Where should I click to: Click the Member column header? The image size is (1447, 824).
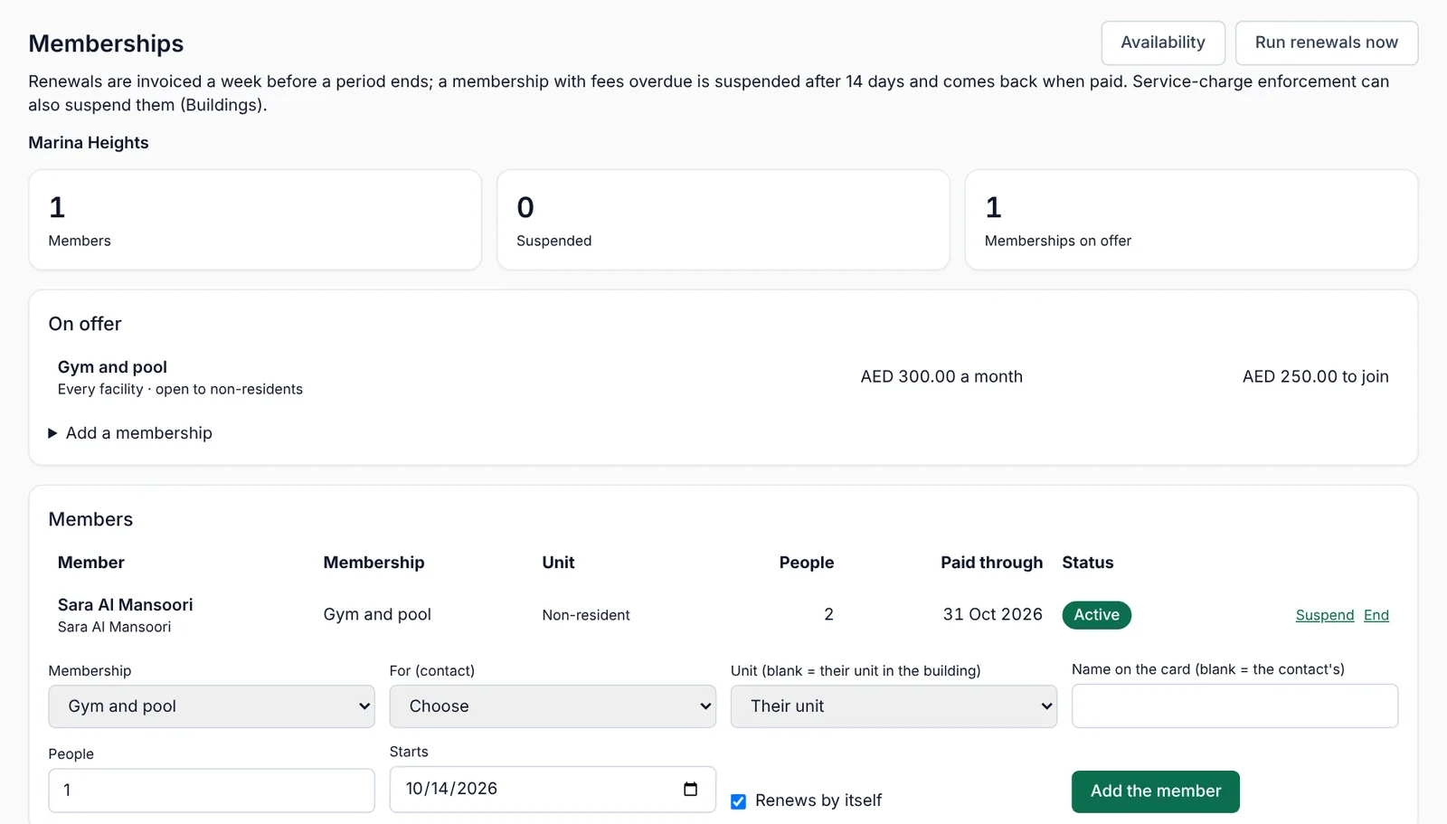click(x=91, y=563)
